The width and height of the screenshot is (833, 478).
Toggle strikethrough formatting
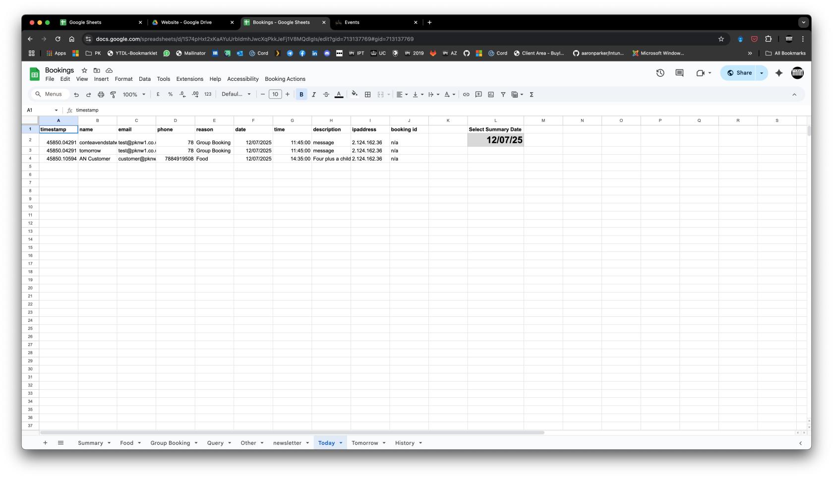pos(326,94)
